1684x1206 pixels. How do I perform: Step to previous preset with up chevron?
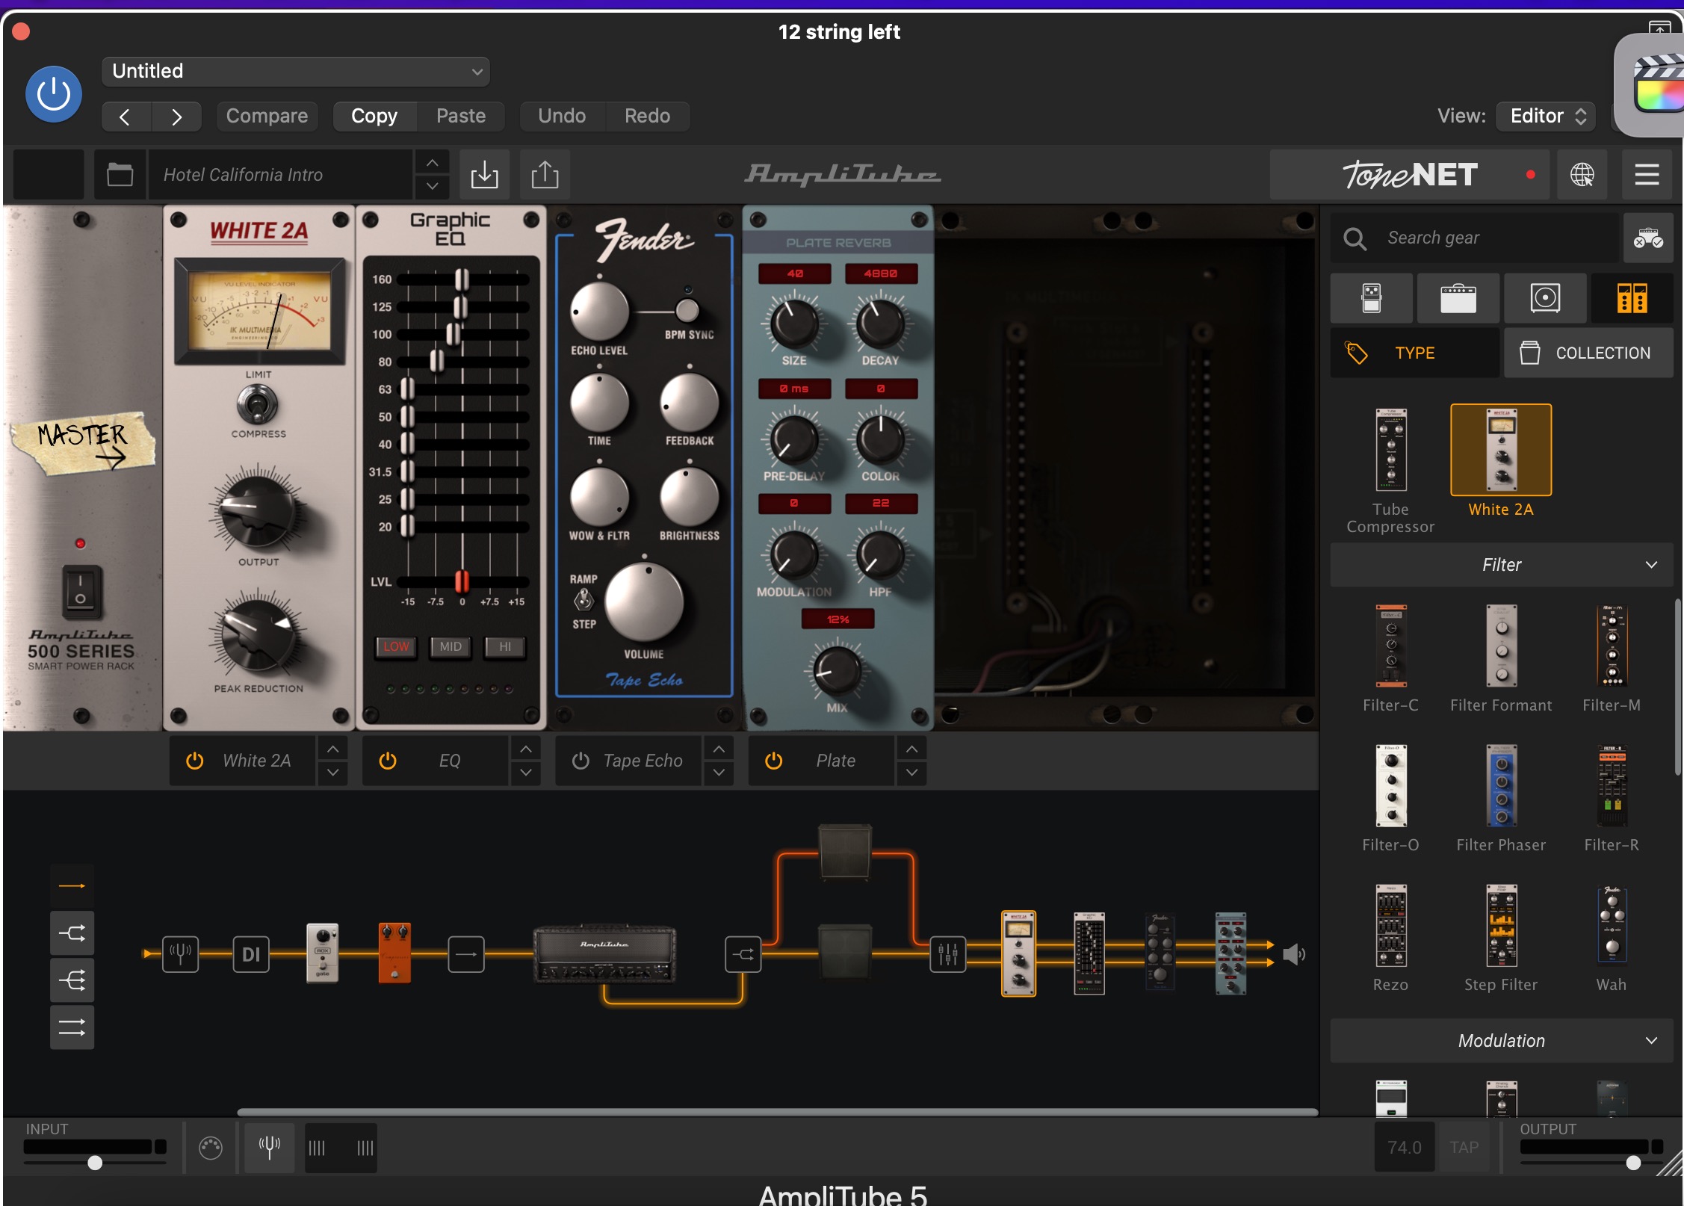coord(433,162)
